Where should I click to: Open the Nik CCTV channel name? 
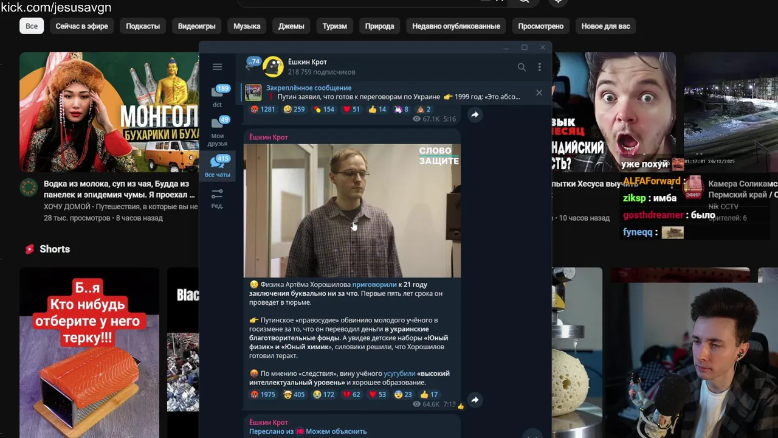[723, 207]
